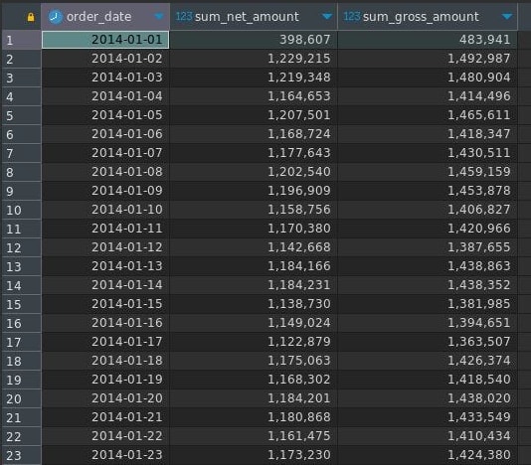Select date cell 2014-01-20
Viewport: 531px width, 465px height.
pos(105,398)
